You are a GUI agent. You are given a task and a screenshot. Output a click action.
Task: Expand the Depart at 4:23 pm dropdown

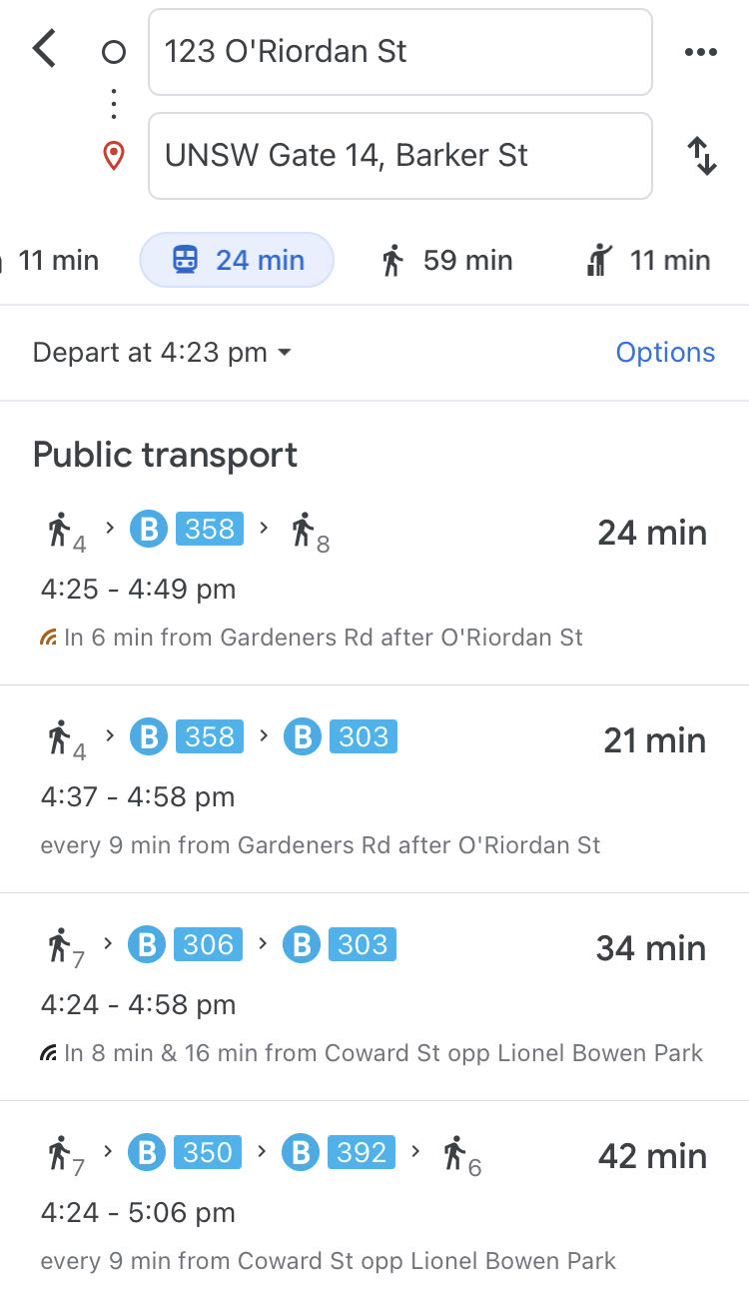click(x=162, y=352)
